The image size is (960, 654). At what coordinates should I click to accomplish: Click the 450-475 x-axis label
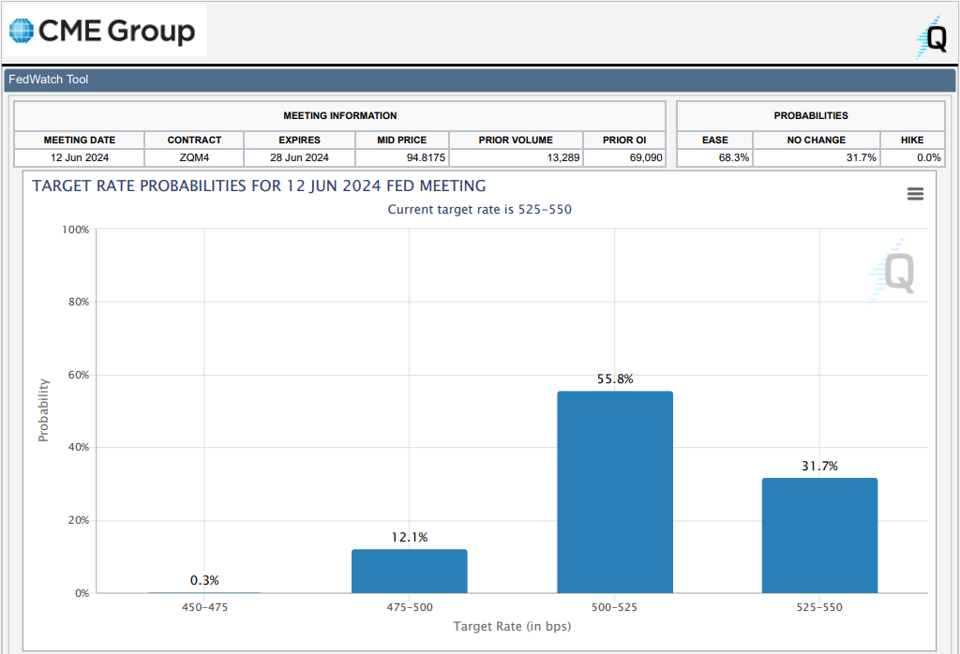point(204,607)
